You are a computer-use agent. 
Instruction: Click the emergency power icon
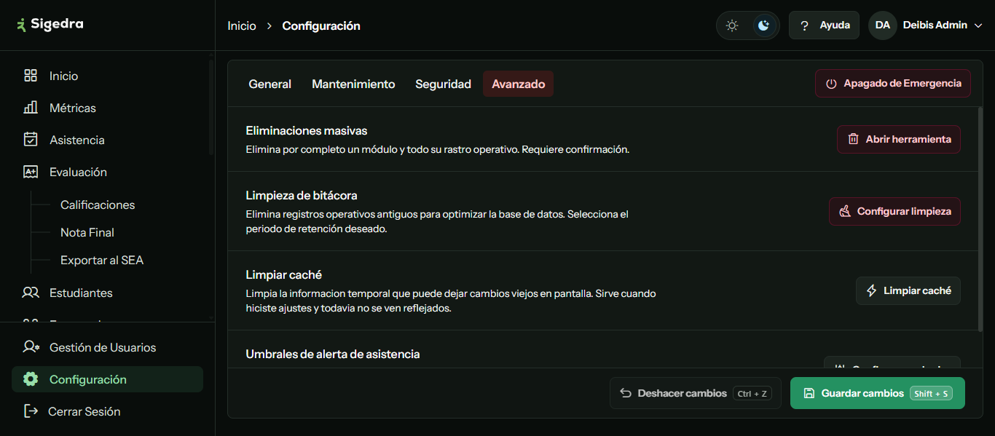coord(831,84)
